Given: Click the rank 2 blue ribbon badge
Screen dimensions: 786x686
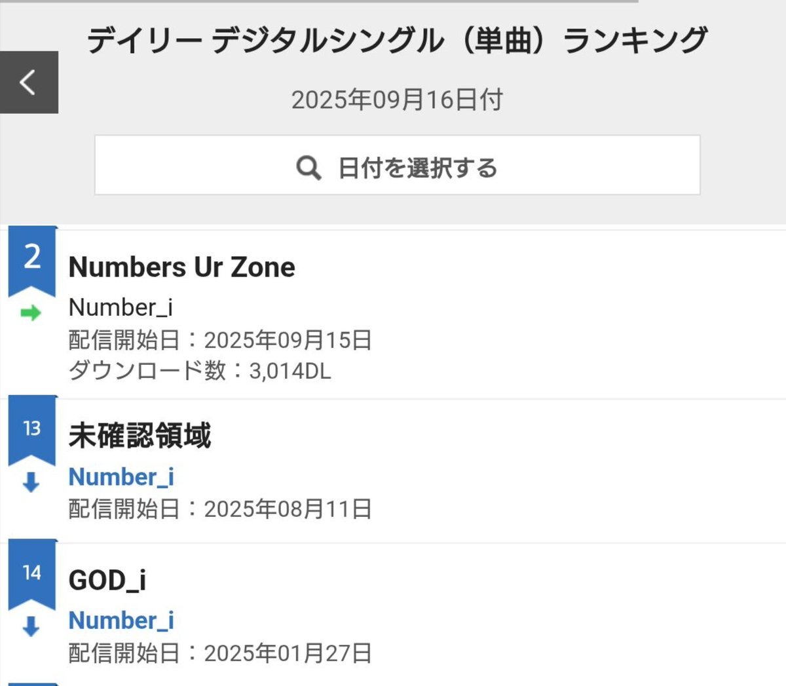Looking at the screenshot, I should pyautogui.click(x=32, y=258).
